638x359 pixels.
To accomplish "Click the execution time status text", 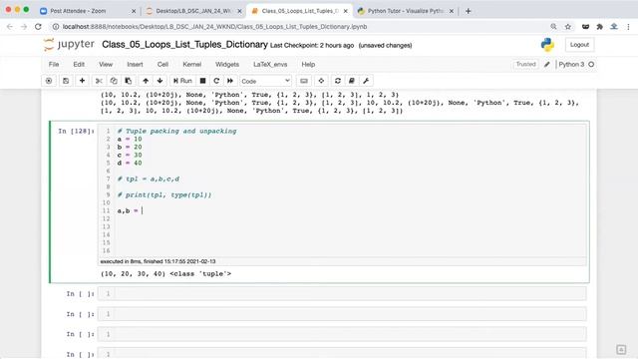I will (158, 261).
